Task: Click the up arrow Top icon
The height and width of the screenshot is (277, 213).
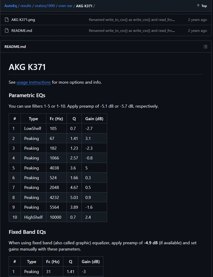Action: [198, 6]
